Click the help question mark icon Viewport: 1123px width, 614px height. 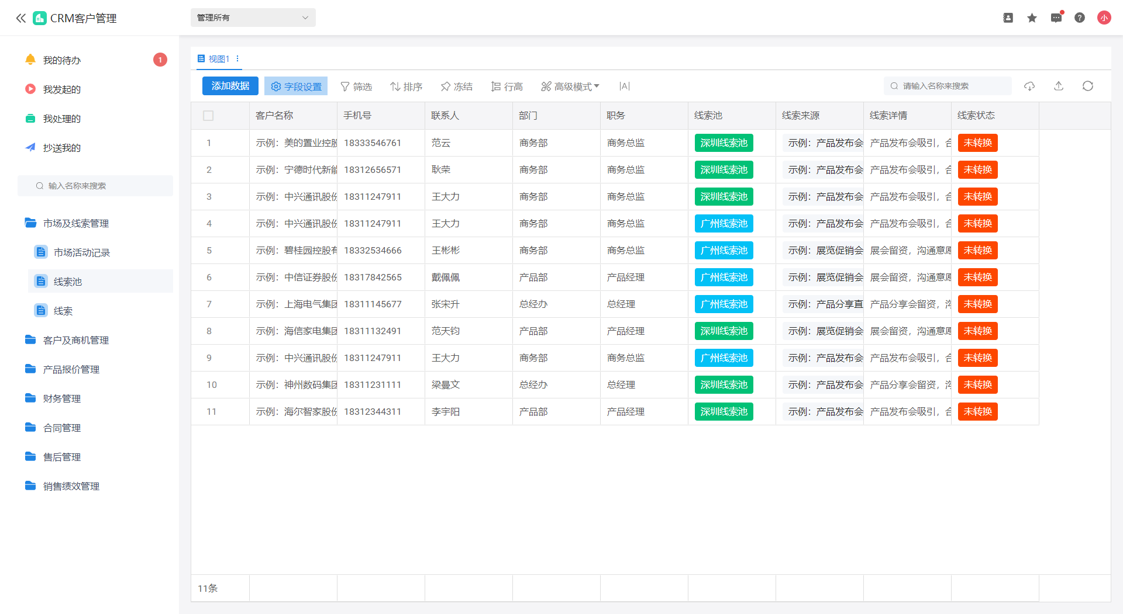pos(1080,18)
